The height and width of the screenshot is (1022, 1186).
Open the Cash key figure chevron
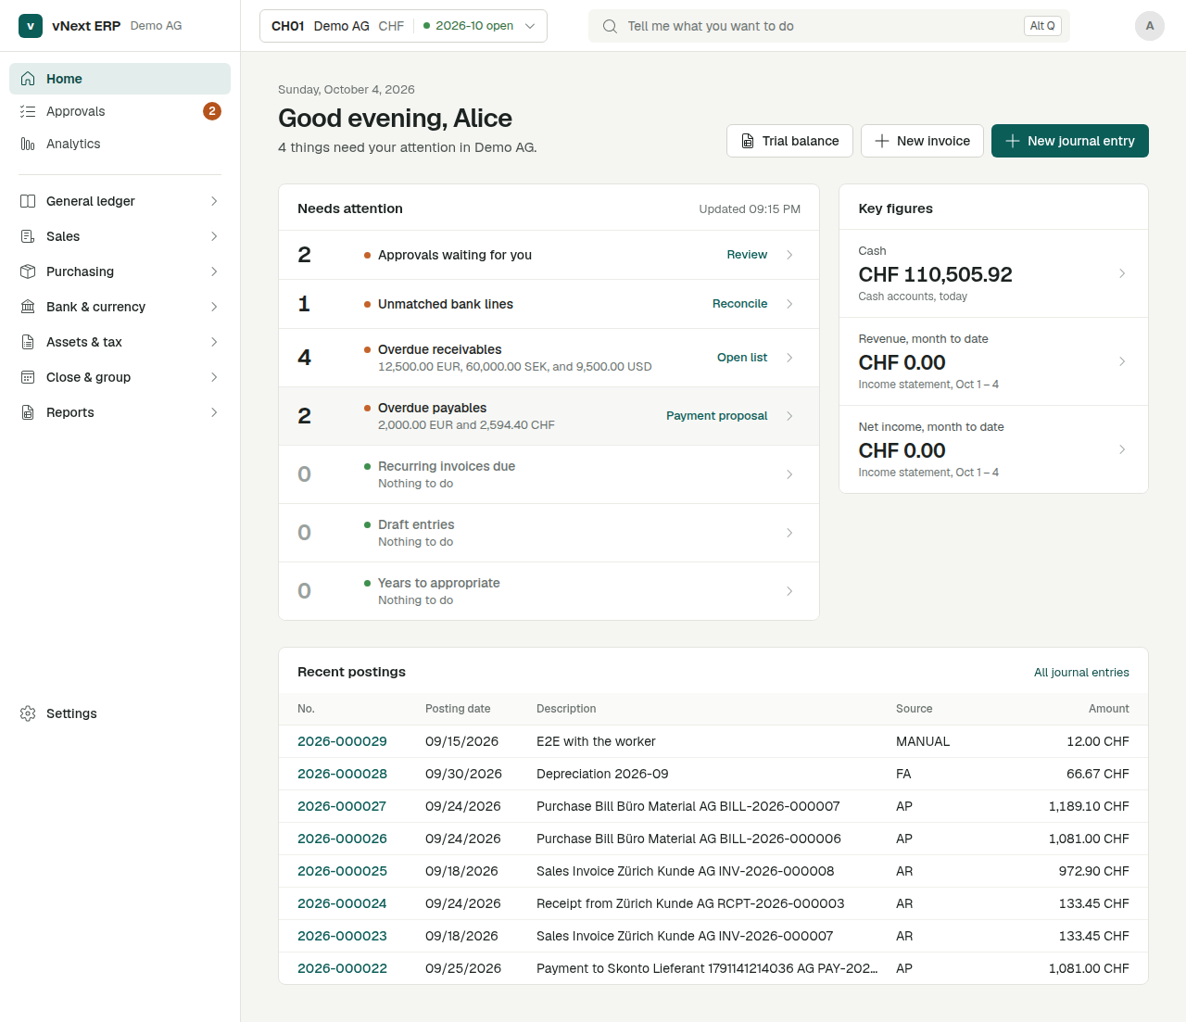tap(1122, 273)
